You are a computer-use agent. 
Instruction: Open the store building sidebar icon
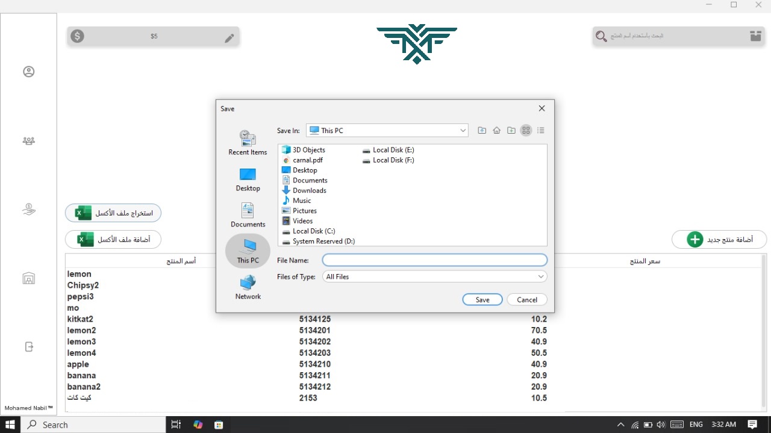28,278
